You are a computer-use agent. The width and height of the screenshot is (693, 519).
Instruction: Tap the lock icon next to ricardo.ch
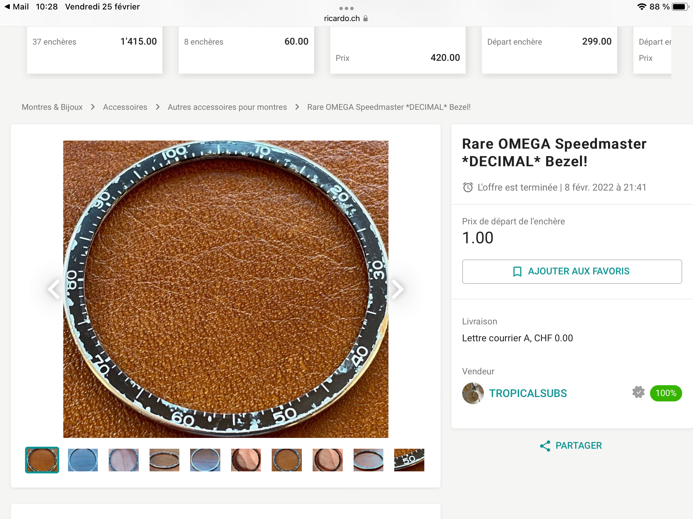tap(365, 19)
